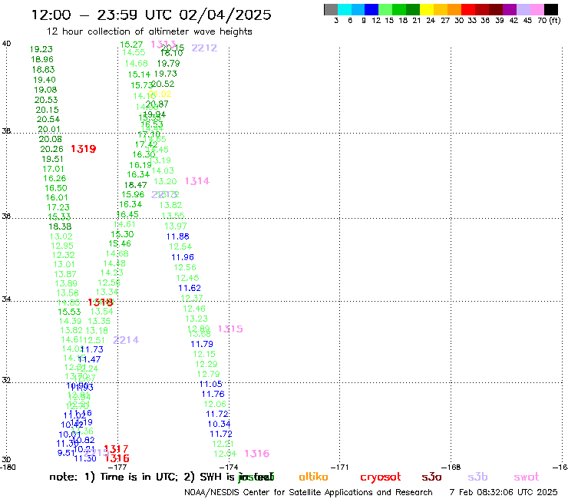Click the blue value 11.62
Screen dimensions: 568x499
tap(190, 288)
